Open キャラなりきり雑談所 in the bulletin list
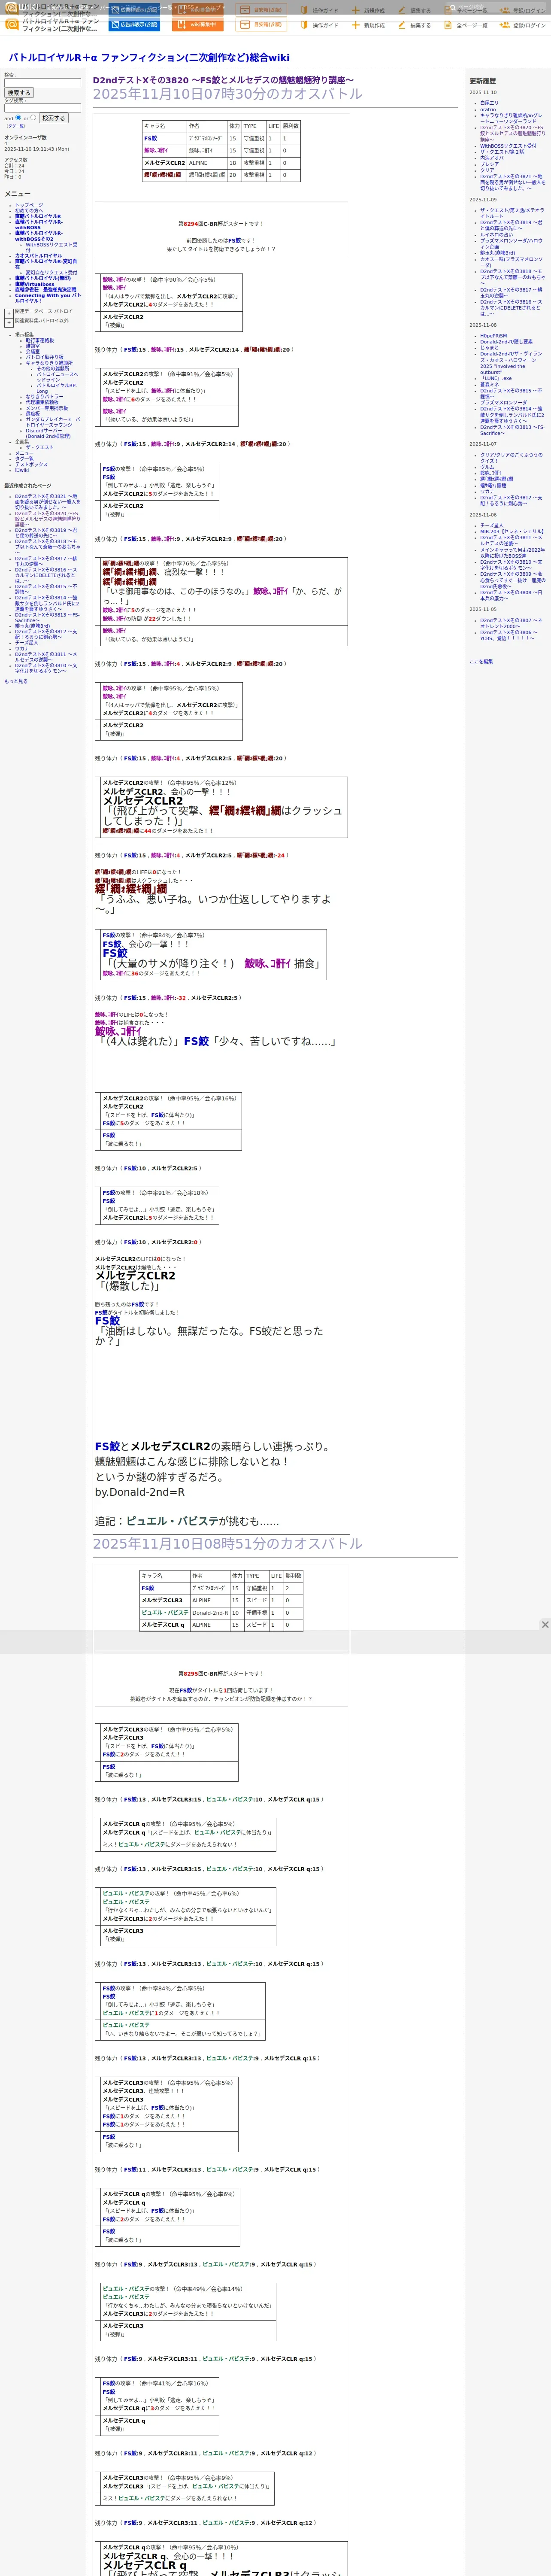 click(49, 363)
